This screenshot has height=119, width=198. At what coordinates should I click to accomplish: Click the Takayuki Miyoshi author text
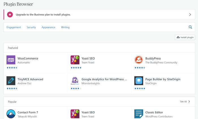[x=27, y=116]
